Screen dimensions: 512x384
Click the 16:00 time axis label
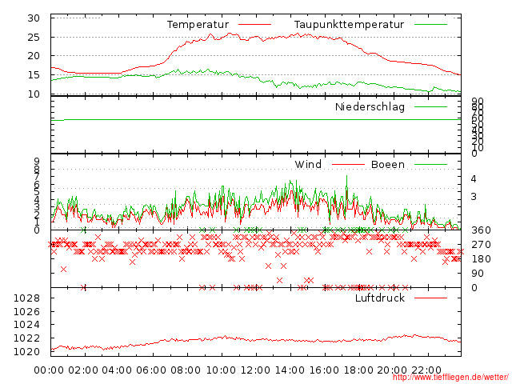click(x=324, y=370)
